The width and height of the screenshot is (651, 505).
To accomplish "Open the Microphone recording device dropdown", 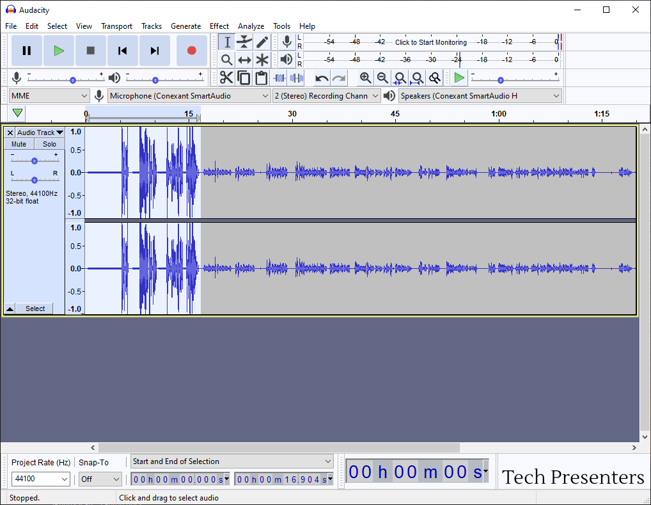I will click(x=189, y=96).
